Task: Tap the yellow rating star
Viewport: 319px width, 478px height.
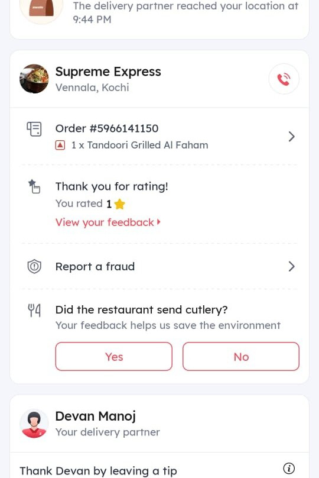Action: (119, 204)
